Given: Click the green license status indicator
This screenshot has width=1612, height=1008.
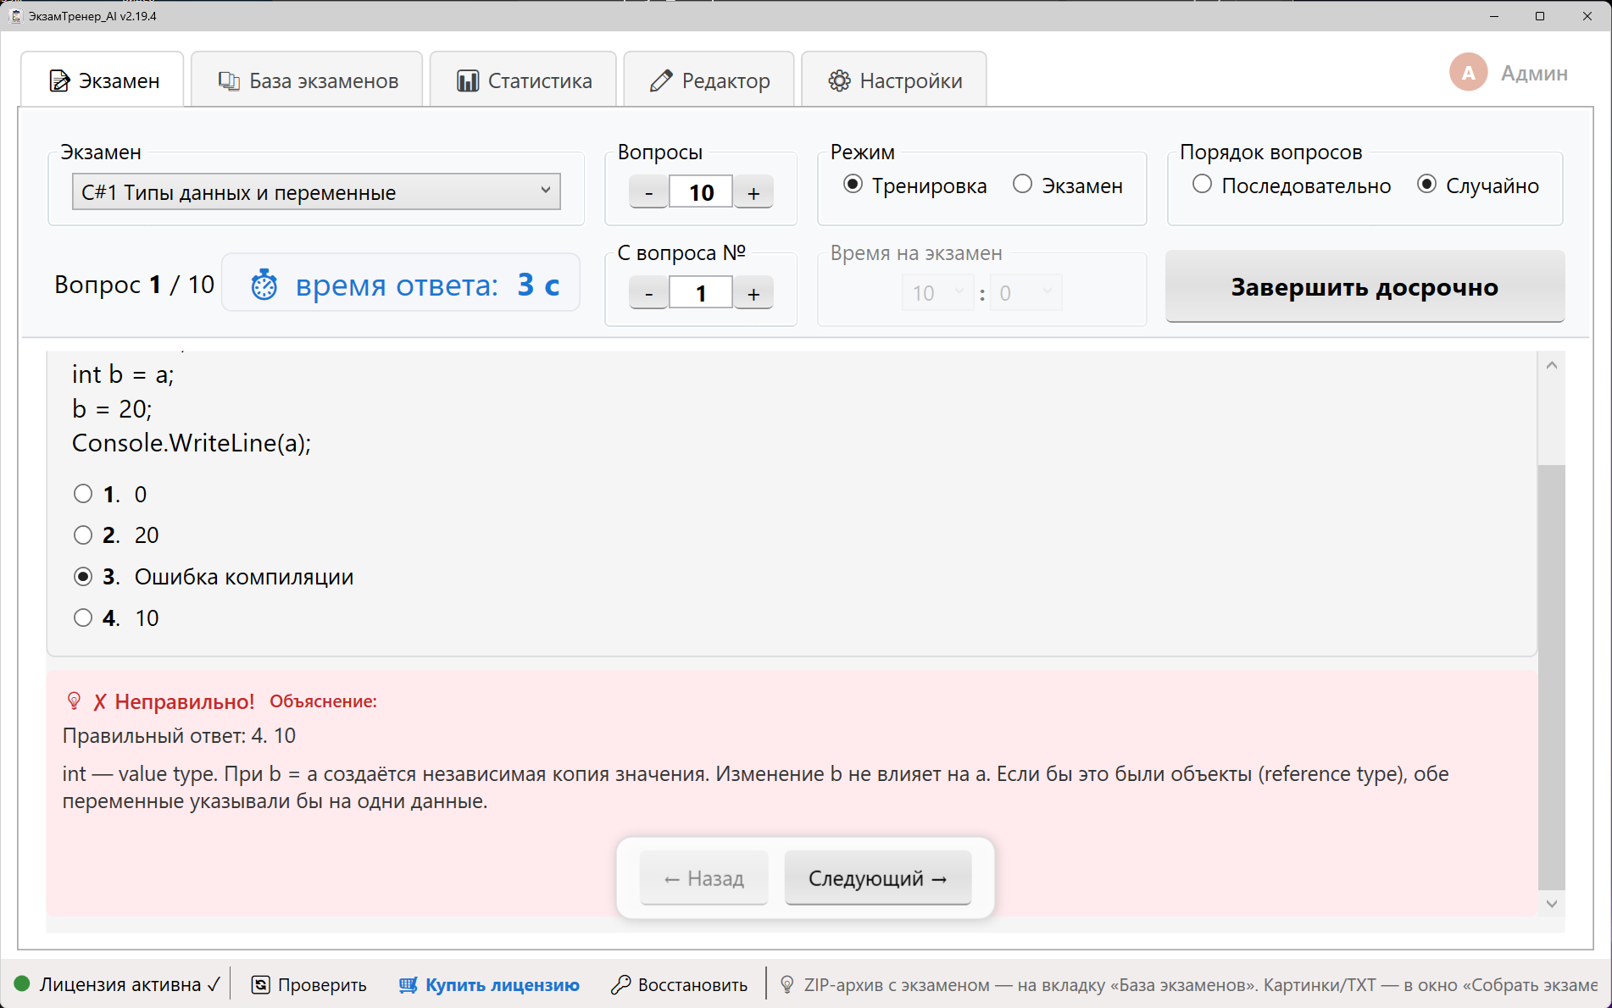Looking at the screenshot, I should point(22,984).
